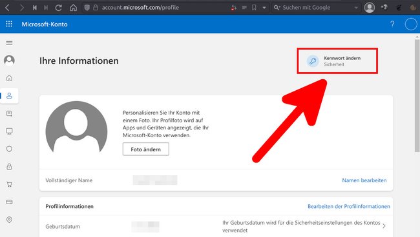Image resolution: width=420 pixels, height=237 pixels.
Task: Open reader view icon in address bar
Action: click(x=244, y=8)
